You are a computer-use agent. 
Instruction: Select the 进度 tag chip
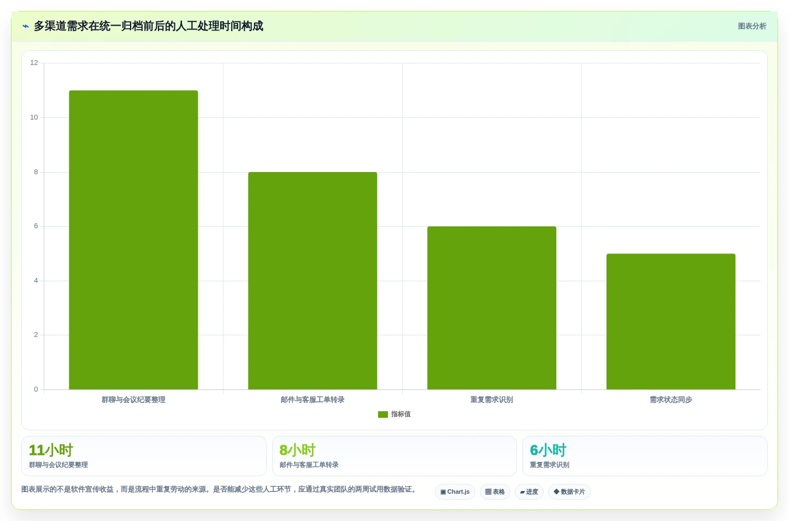[529, 492]
